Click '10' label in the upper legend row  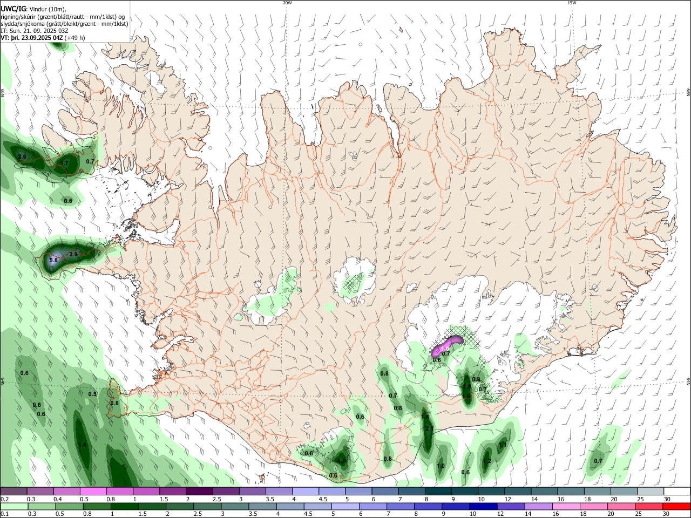(x=481, y=499)
